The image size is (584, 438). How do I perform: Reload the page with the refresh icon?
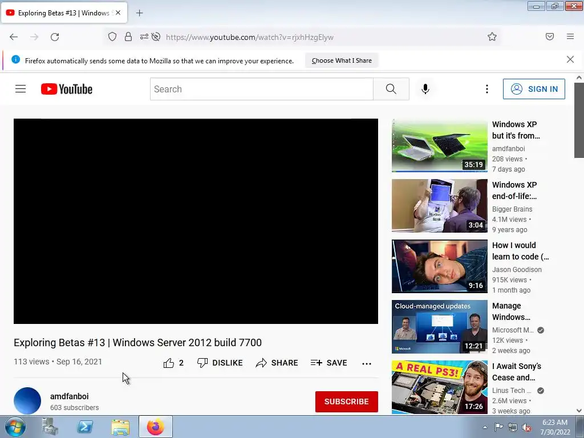[x=55, y=37]
